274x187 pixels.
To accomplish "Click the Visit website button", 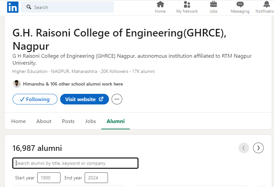I will pos(84,99).
